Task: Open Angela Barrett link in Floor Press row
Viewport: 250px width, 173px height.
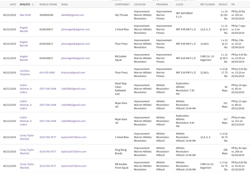Action: tap(24, 44)
